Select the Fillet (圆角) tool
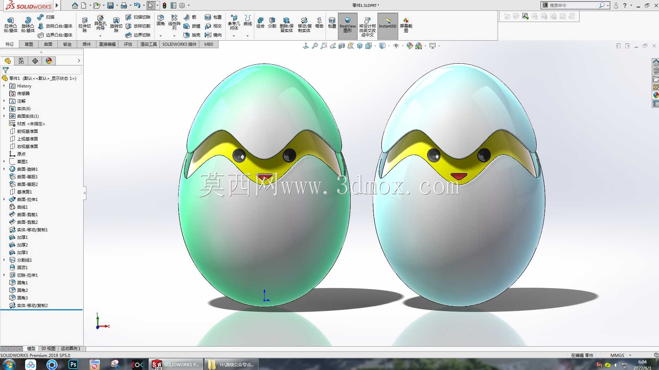659x370 pixels. pyautogui.click(x=161, y=21)
